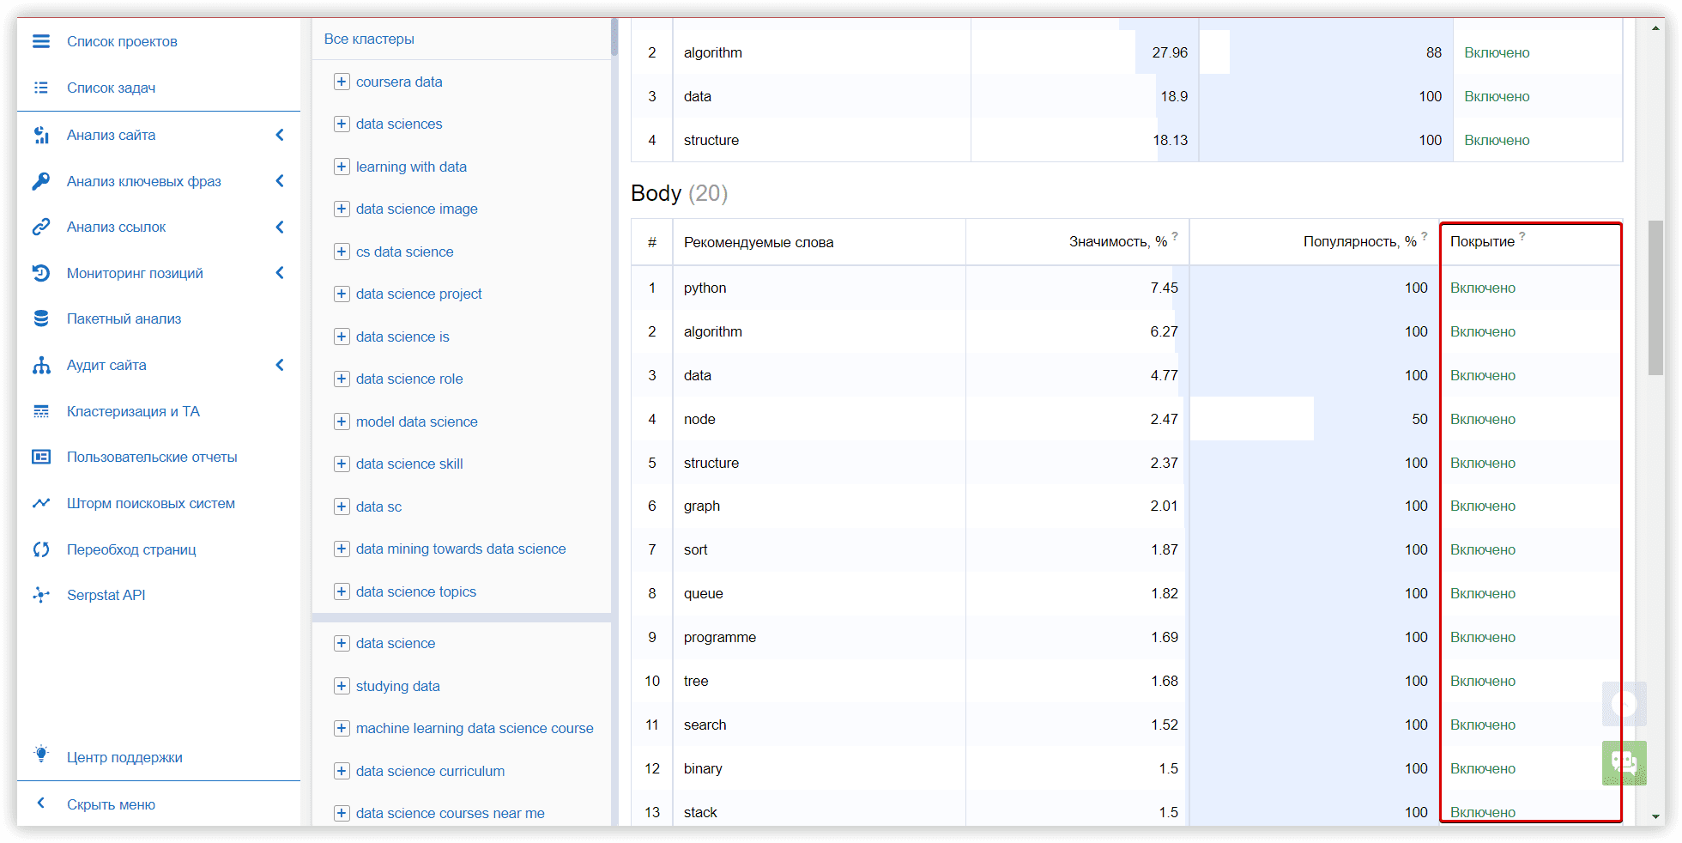The image size is (1682, 843).
Task: Open Кластеризация и ТА menu item
Action: tap(133, 411)
